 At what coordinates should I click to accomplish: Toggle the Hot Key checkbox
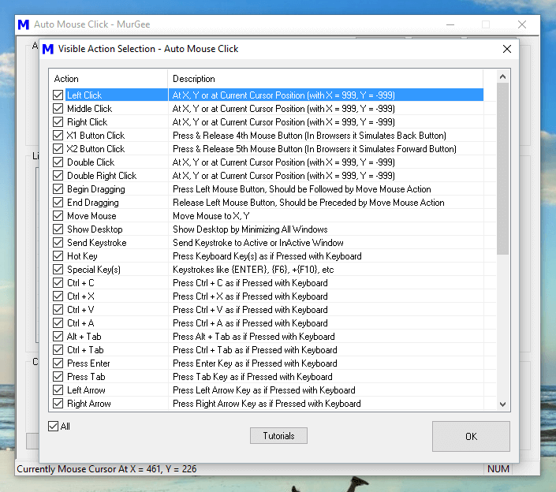(58, 256)
